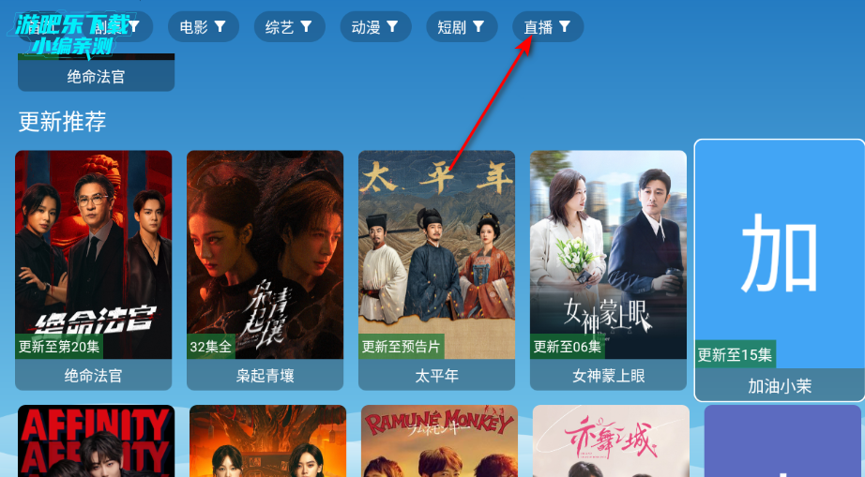Open the 绝命法官 poster in recommendations
The width and height of the screenshot is (865, 477).
tap(93, 255)
